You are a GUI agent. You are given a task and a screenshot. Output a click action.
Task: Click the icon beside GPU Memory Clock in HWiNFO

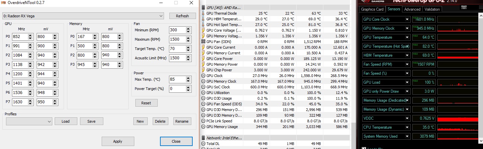(x=204, y=81)
